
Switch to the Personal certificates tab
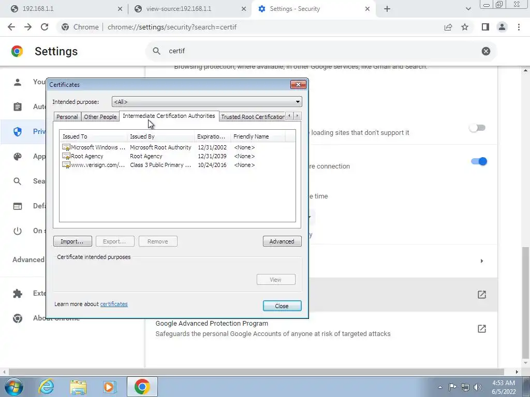[x=67, y=117]
